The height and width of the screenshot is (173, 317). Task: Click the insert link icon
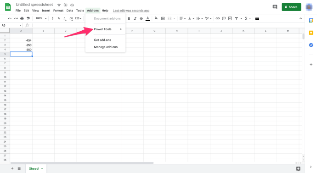[217, 18]
